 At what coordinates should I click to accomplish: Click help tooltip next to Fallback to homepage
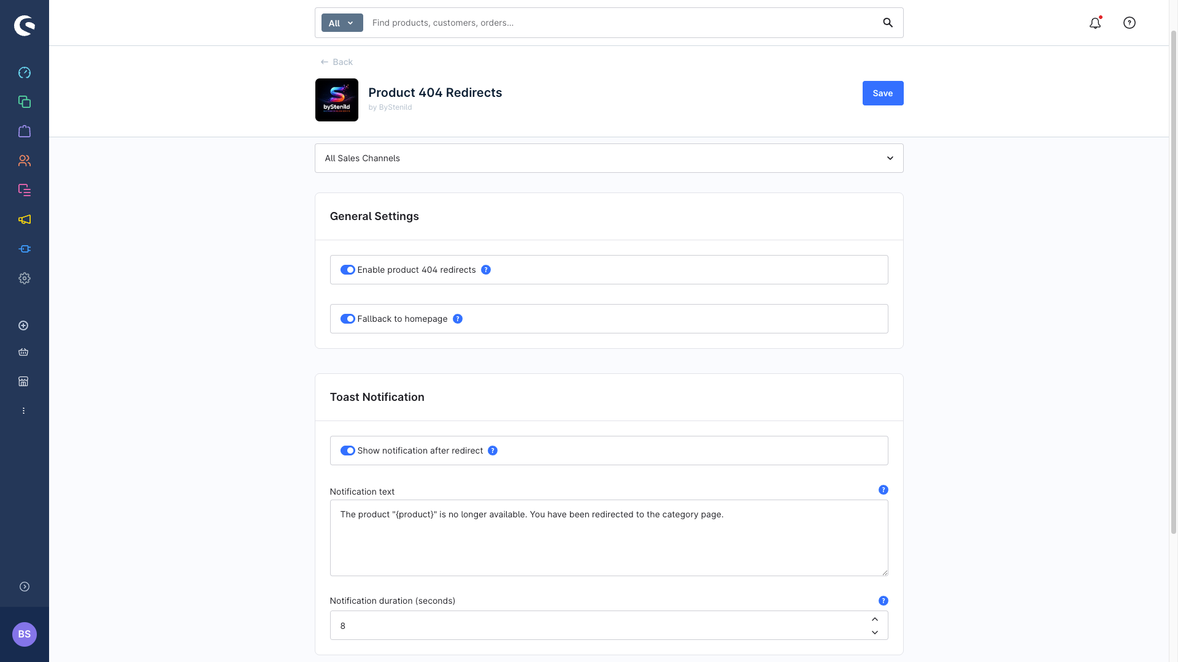[x=458, y=319]
